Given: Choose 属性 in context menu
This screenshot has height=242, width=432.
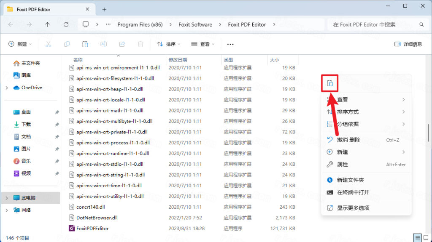Looking at the screenshot, I should coord(366,165).
